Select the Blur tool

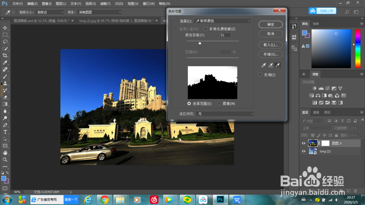coord(5,111)
